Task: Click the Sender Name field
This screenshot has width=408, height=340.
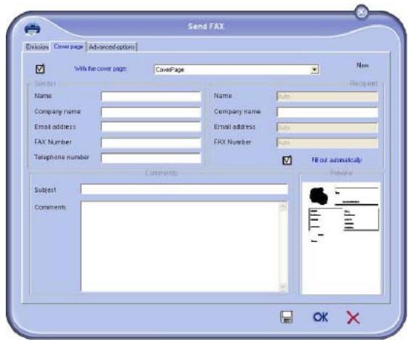Action: pos(151,97)
